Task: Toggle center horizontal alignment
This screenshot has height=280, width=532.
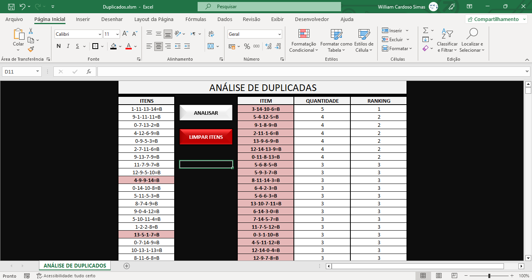Action: [x=159, y=46]
